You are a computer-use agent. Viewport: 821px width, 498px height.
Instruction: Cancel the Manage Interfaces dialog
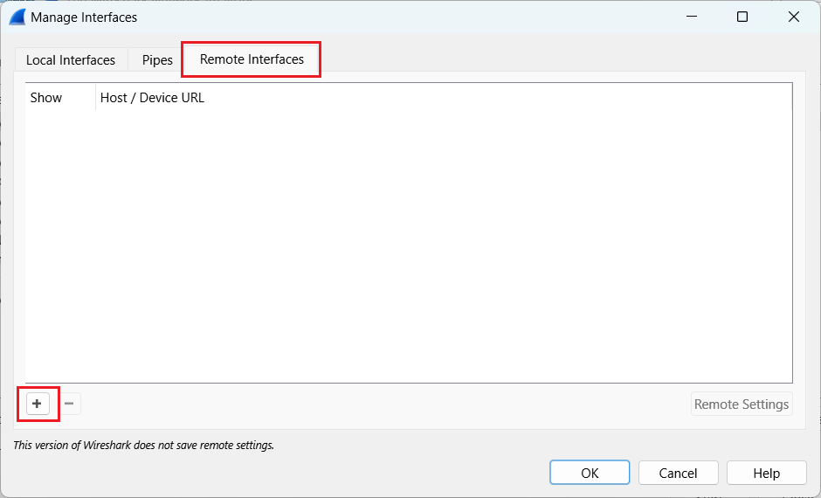coord(678,473)
